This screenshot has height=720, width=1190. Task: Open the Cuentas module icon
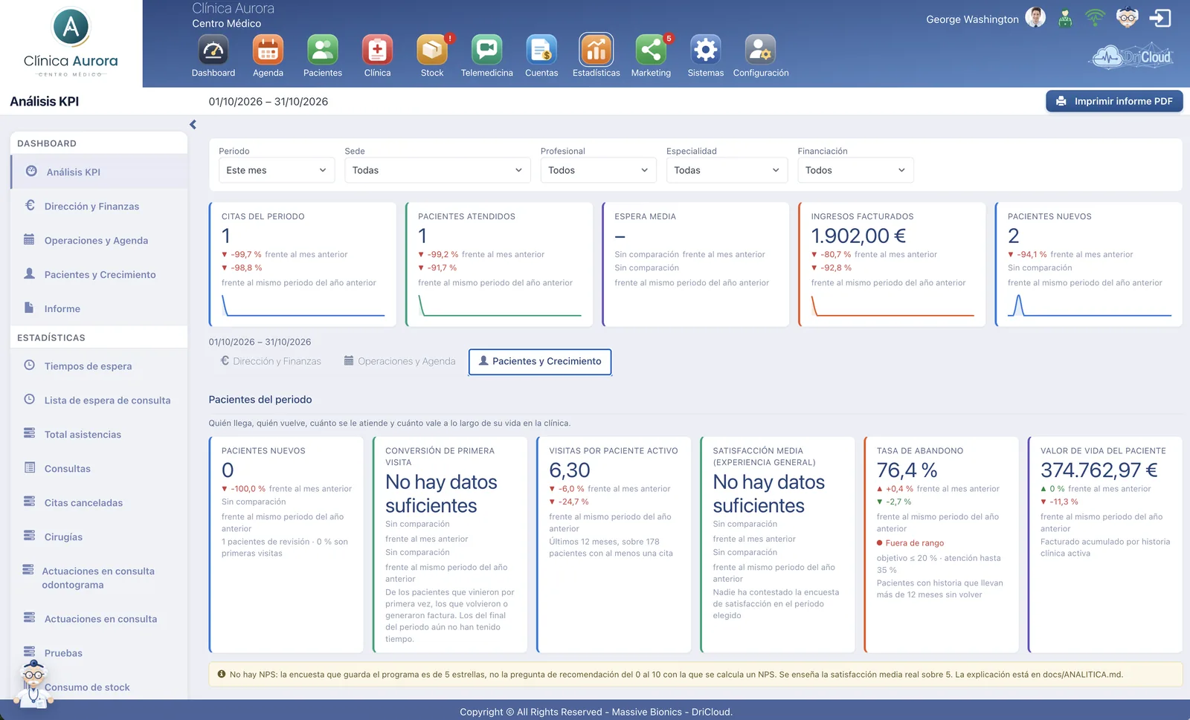click(541, 51)
